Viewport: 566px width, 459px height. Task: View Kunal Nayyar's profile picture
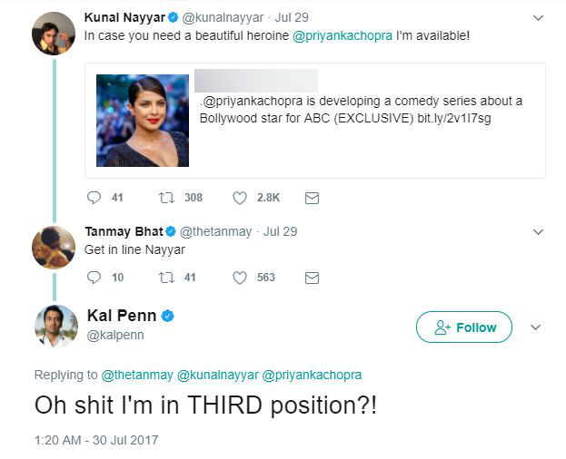coord(54,34)
